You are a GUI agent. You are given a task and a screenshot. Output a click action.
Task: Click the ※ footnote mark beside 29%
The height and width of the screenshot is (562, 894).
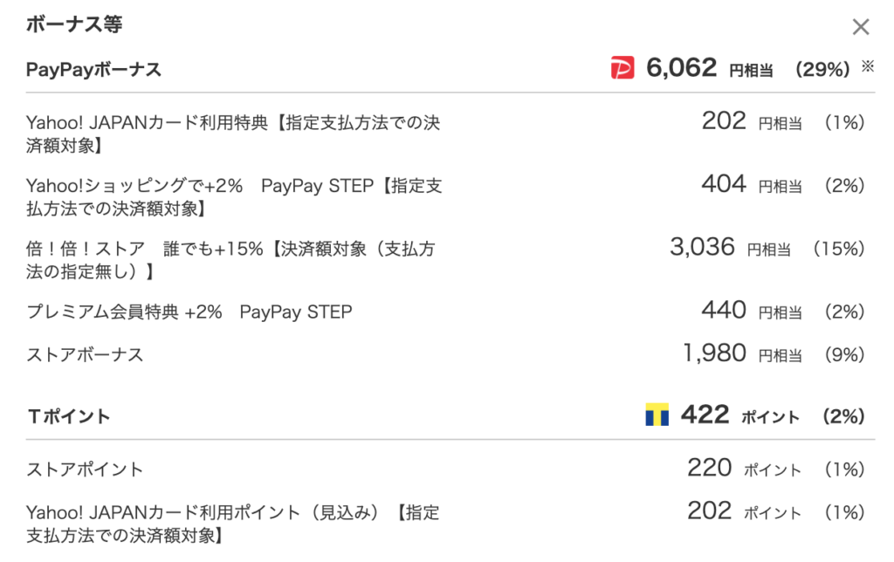(x=867, y=66)
